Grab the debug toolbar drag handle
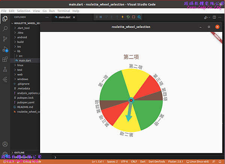Screen dimensions: 225x164 tap(97, 17)
